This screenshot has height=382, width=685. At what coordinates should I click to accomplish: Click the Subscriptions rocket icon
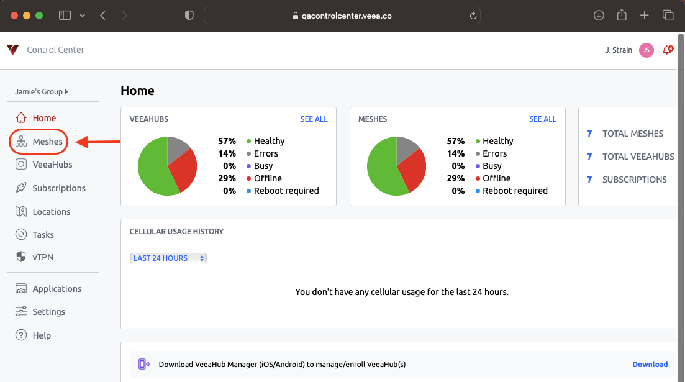coord(21,188)
